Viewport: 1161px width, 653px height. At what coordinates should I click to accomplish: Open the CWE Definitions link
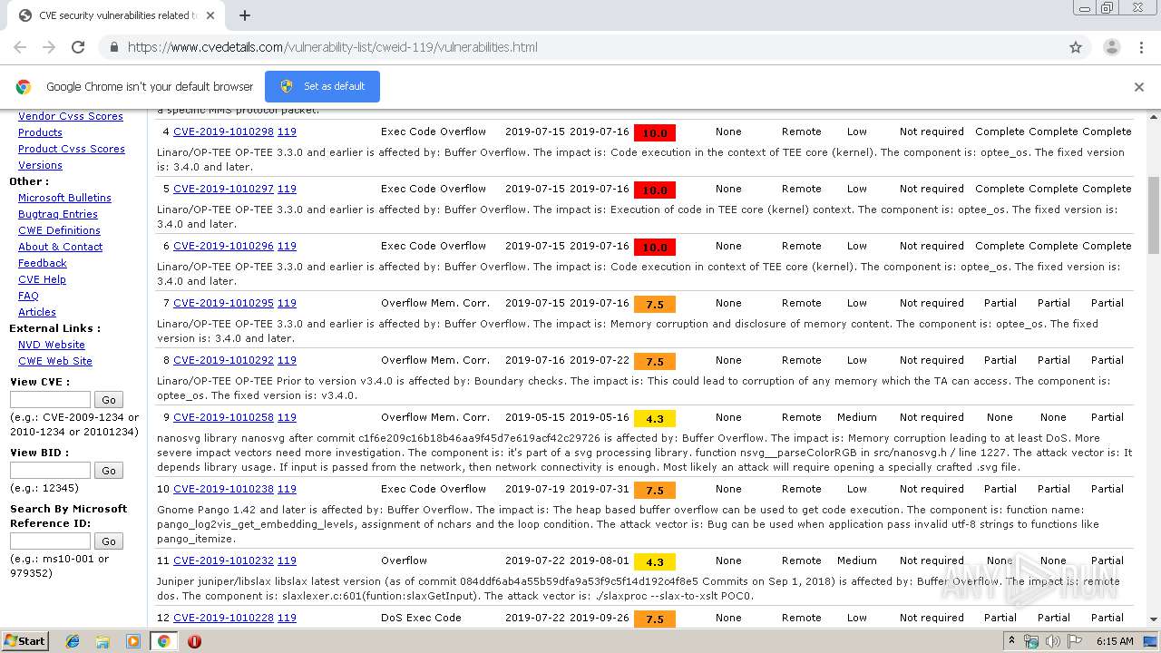point(59,230)
